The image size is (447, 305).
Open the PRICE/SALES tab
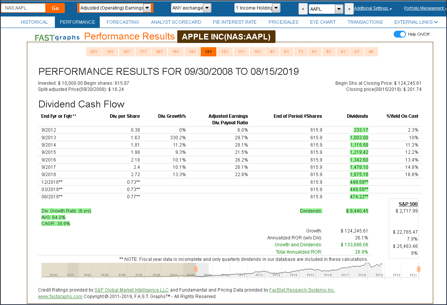click(284, 22)
